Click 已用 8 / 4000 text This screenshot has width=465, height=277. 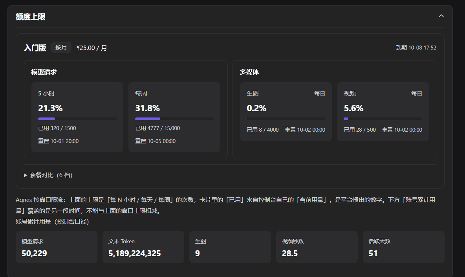(263, 130)
